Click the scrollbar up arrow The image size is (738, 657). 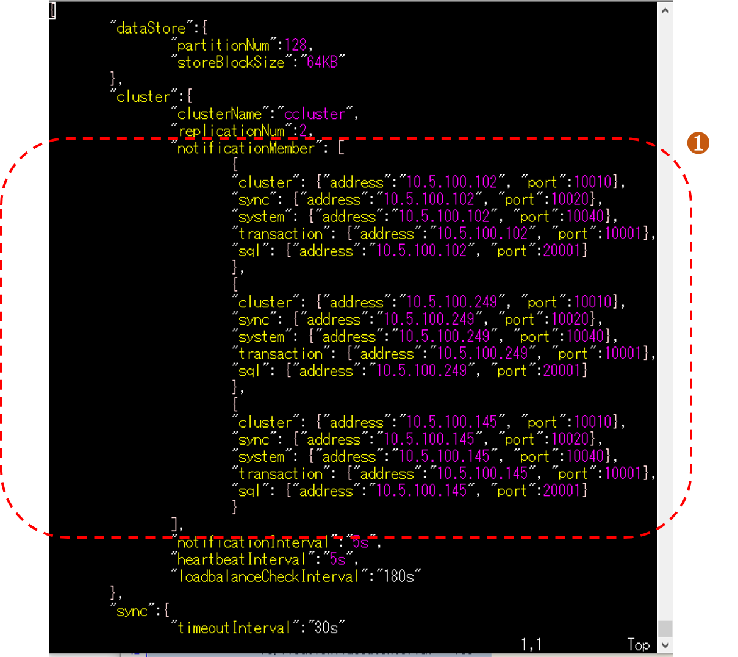(x=665, y=10)
